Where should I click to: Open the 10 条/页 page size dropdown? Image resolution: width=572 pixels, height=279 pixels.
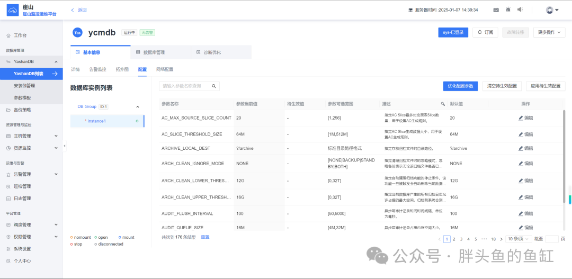pos(519,239)
